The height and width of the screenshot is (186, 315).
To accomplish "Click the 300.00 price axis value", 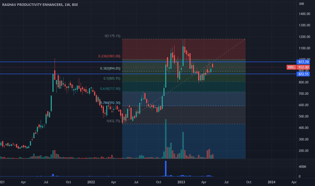I will [x=304, y=139].
